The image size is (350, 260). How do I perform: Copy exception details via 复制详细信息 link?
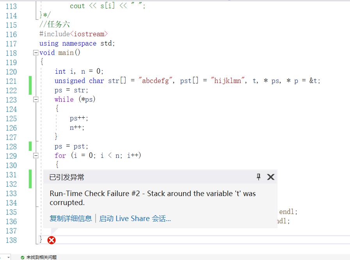pyautogui.click(x=71, y=218)
